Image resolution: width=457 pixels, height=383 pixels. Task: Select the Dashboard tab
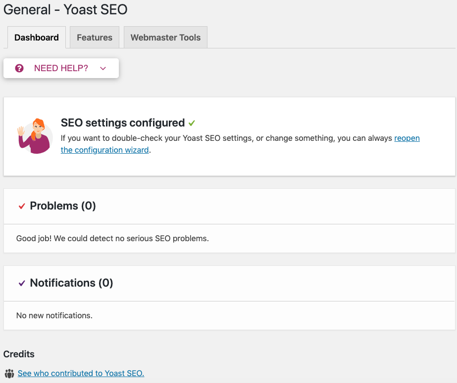37,38
